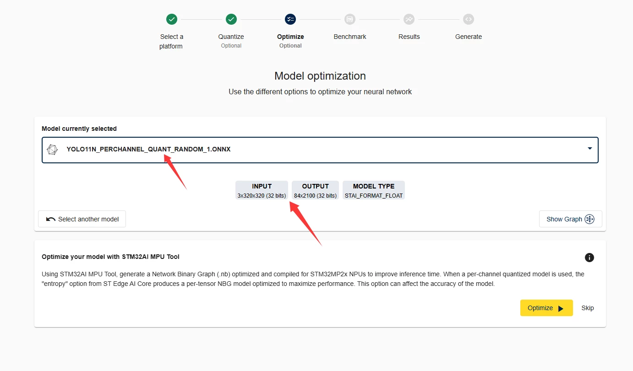Image resolution: width=633 pixels, height=371 pixels.
Task: Skip the optimization step
Action: (x=588, y=308)
